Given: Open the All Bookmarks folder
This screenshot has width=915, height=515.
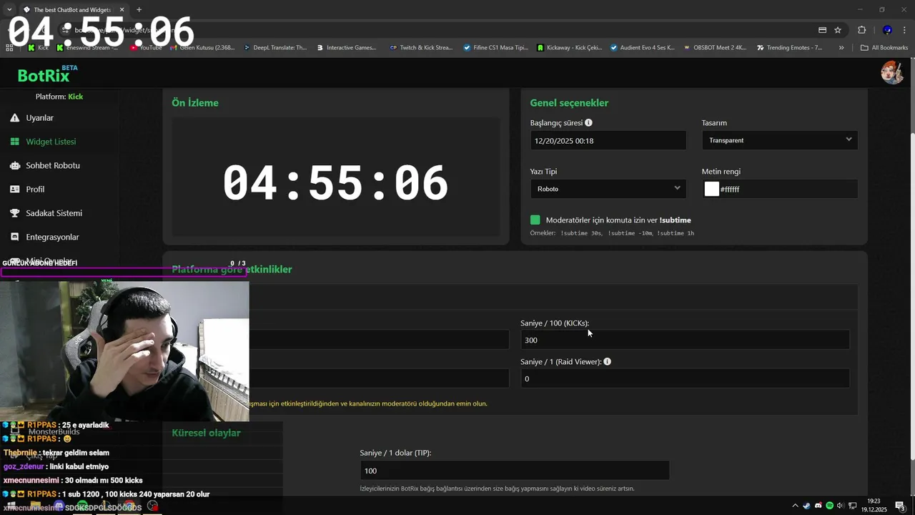Looking at the screenshot, I should click(884, 48).
